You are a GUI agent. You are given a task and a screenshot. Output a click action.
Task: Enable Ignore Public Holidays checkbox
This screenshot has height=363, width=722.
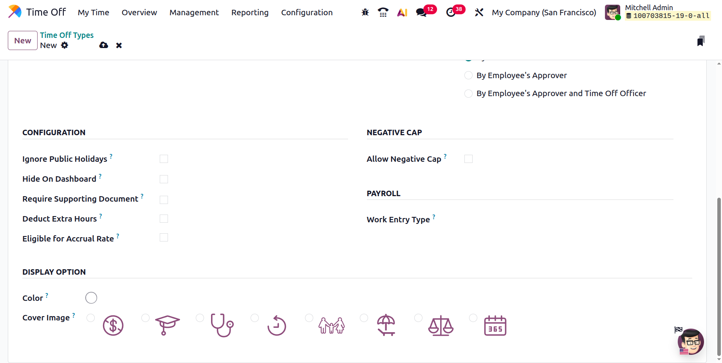[164, 159]
